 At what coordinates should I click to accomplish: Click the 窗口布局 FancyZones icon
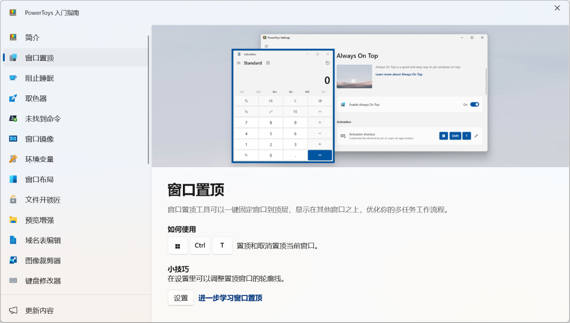coord(13,180)
